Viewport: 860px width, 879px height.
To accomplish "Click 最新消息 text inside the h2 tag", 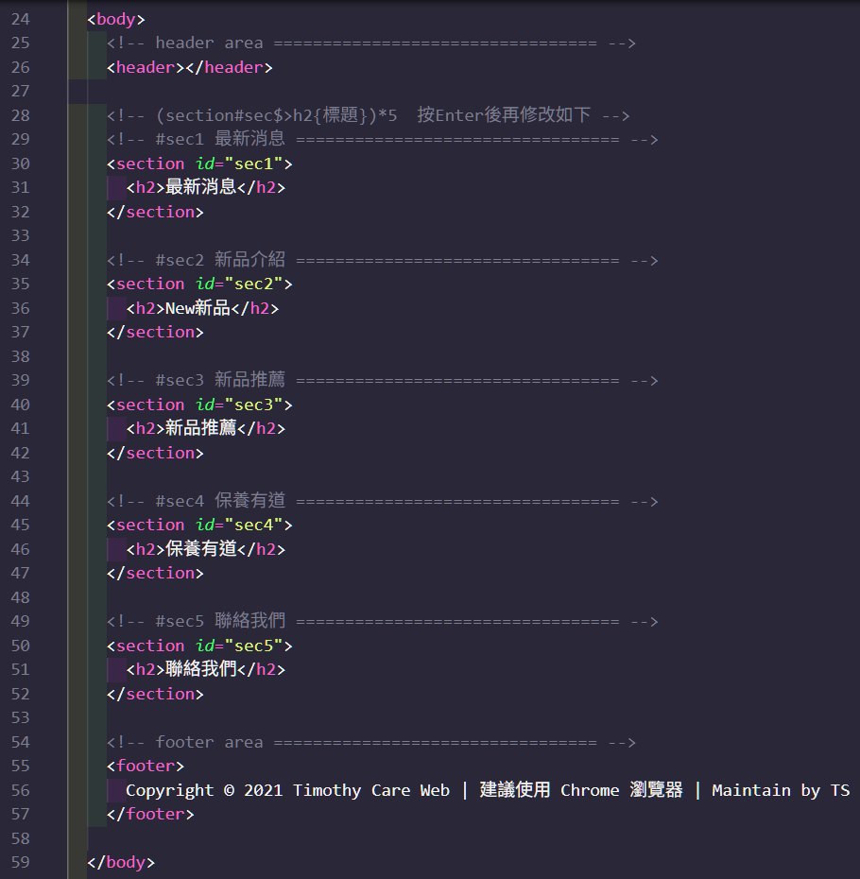I will click(x=200, y=187).
